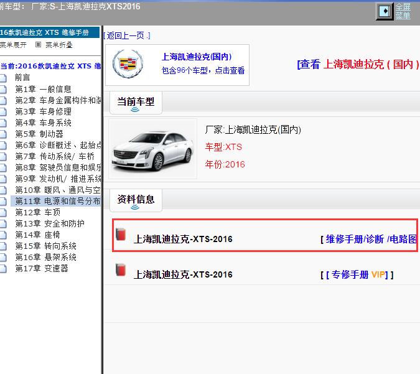Open the 维修手册/诊断/电路图 link
Screen dimensions: 420x374
point(371,239)
